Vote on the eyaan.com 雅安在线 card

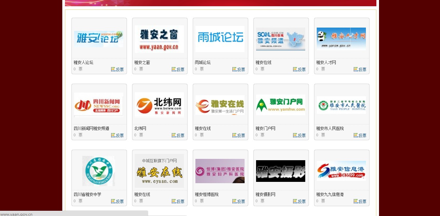[178, 202]
